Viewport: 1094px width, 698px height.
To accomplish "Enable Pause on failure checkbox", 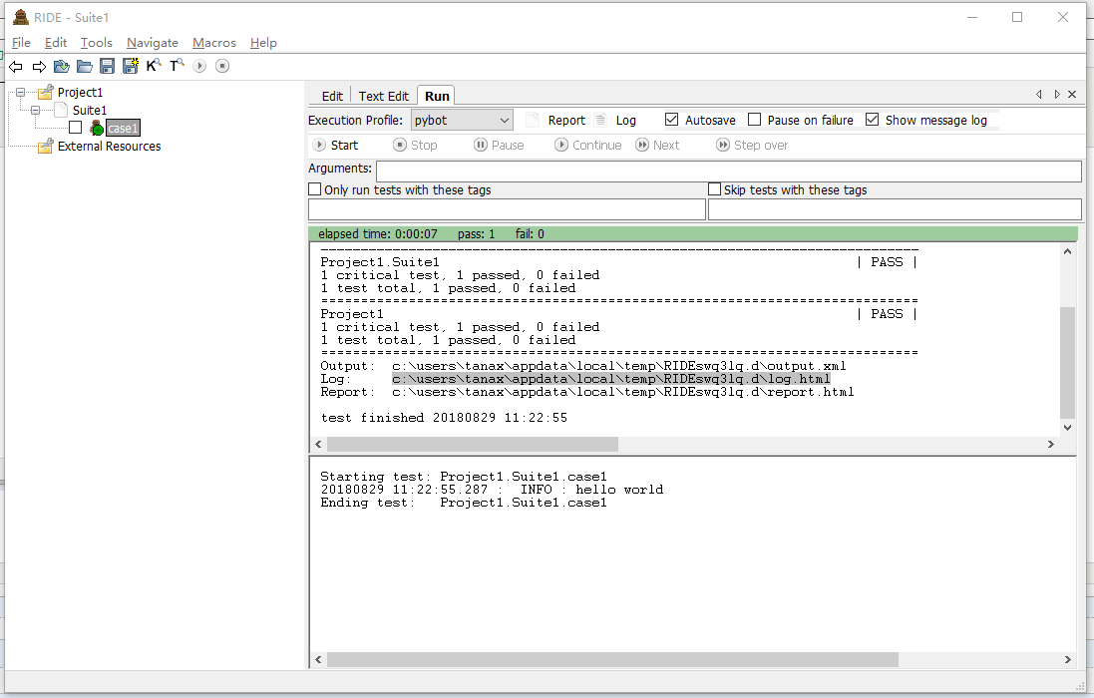I will [754, 120].
